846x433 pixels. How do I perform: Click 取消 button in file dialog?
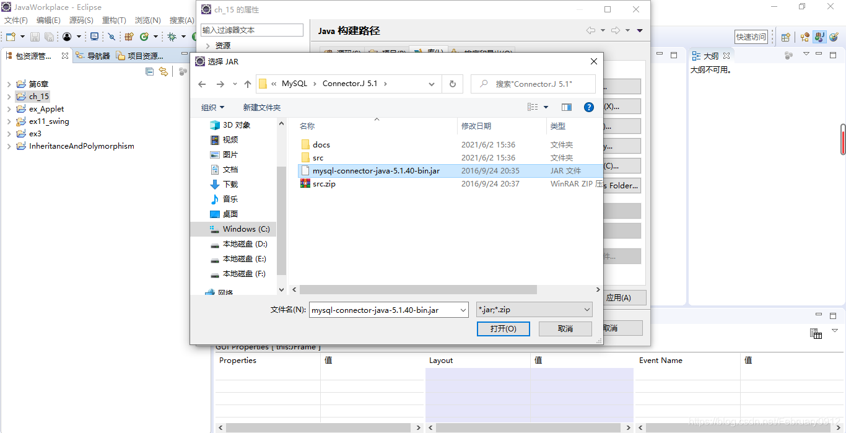[x=565, y=328]
